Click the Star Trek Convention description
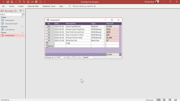This screenshot has height=101, width=180. pyautogui.click(x=78, y=32)
